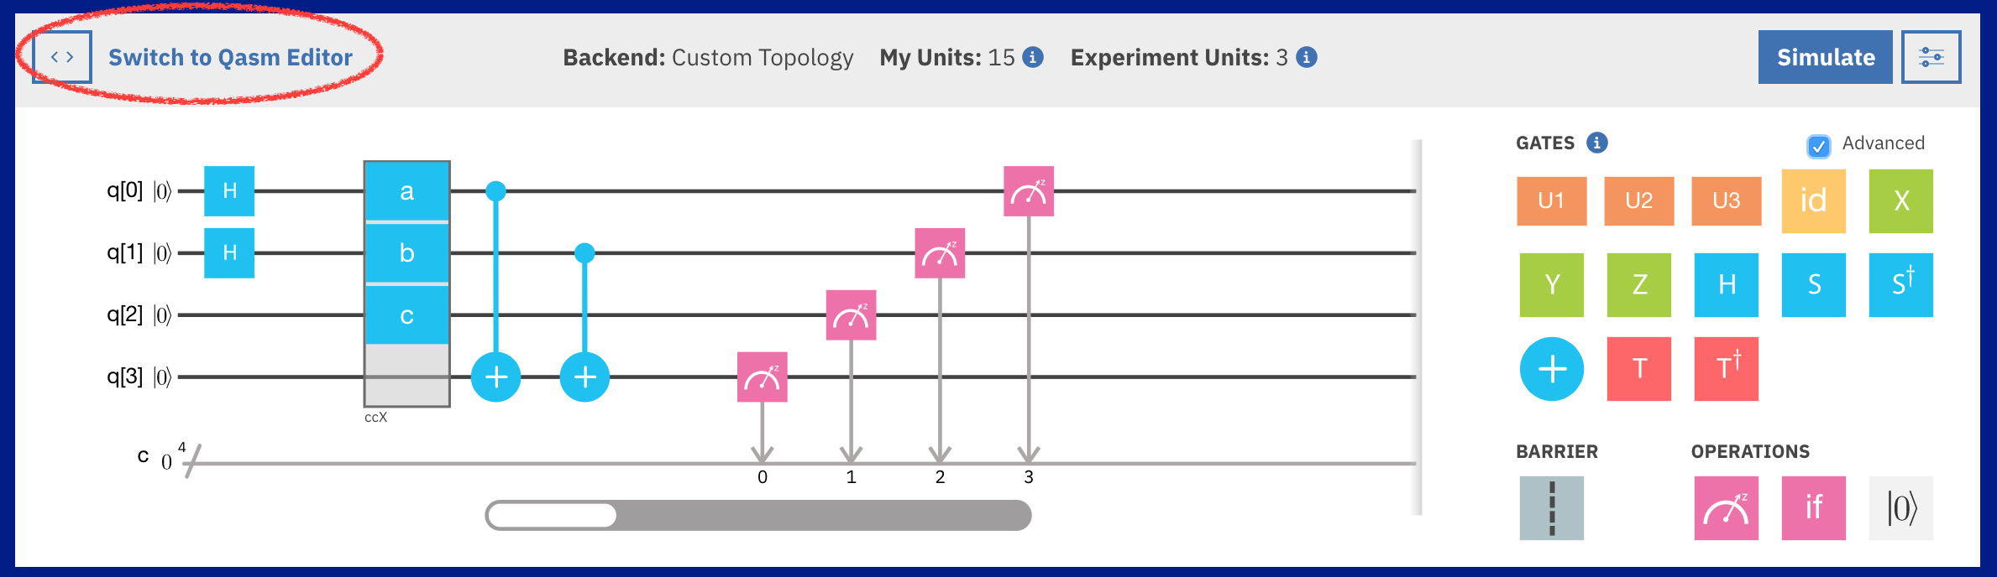Image resolution: width=1997 pixels, height=577 pixels.
Task: Select the ccX subroutine block
Action: point(406,283)
